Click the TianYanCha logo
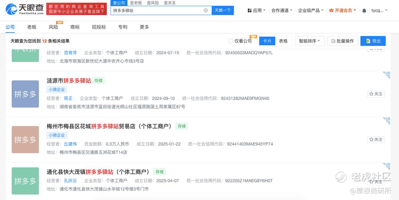Screen dimensions: 399x200 coord(25,9)
